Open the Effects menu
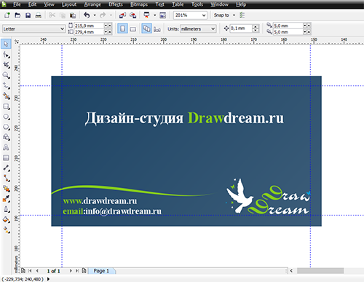 point(116,4)
